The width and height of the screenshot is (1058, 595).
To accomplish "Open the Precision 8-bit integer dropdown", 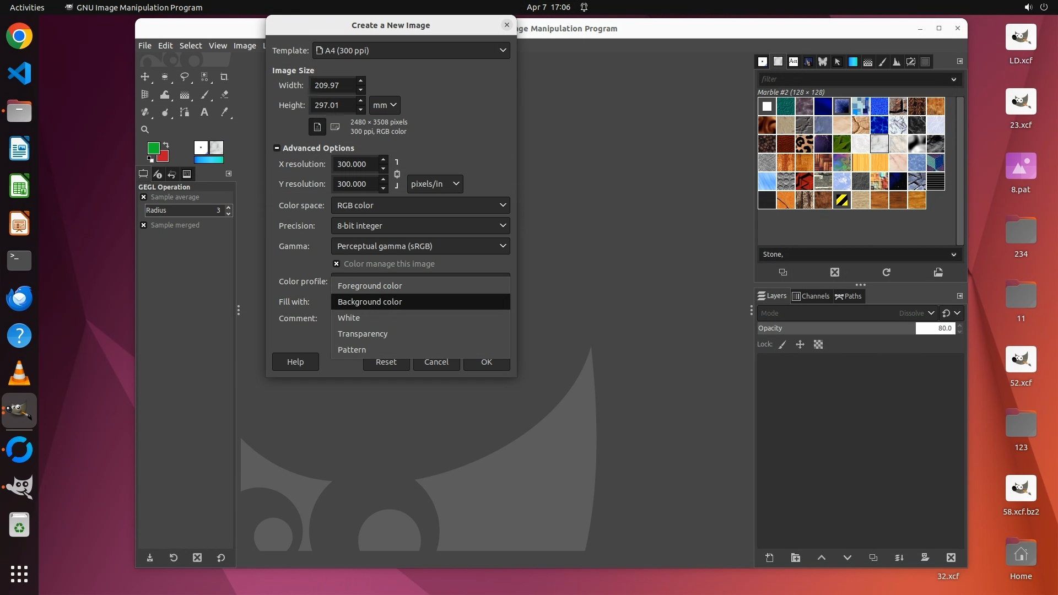I will pos(420,226).
